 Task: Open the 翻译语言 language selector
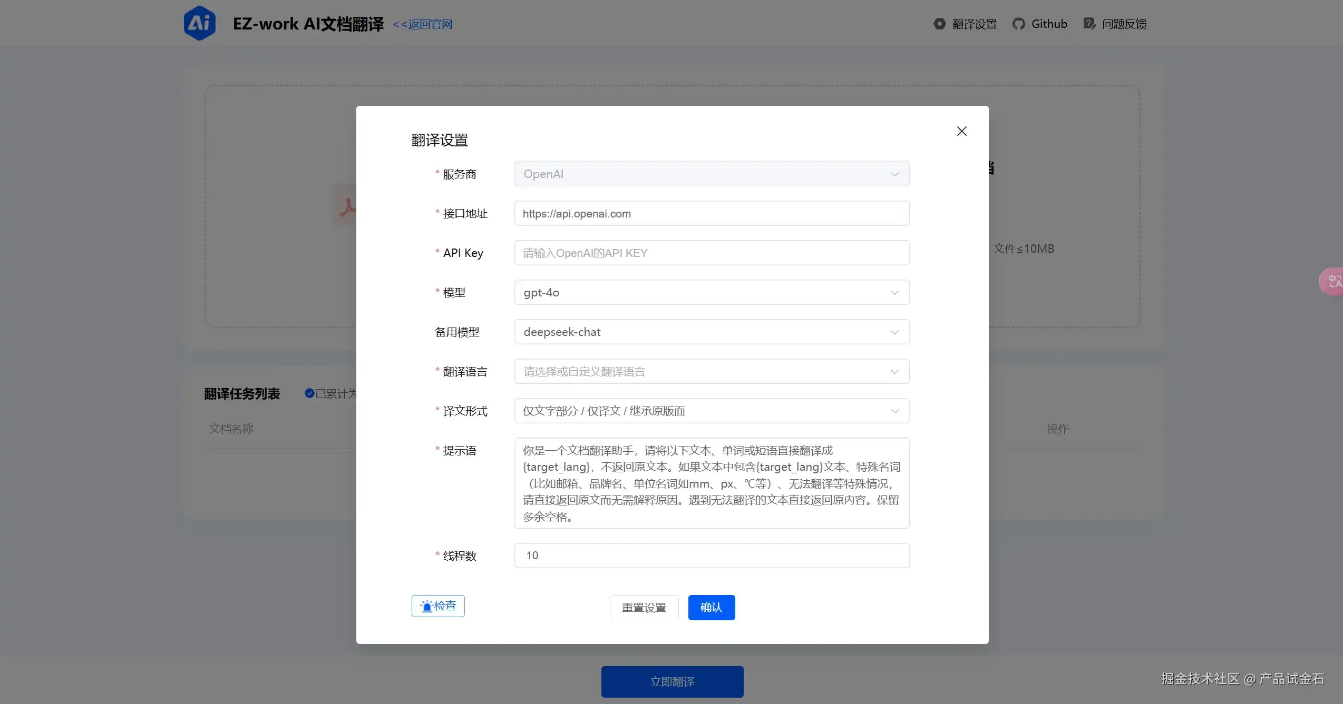[711, 371]
